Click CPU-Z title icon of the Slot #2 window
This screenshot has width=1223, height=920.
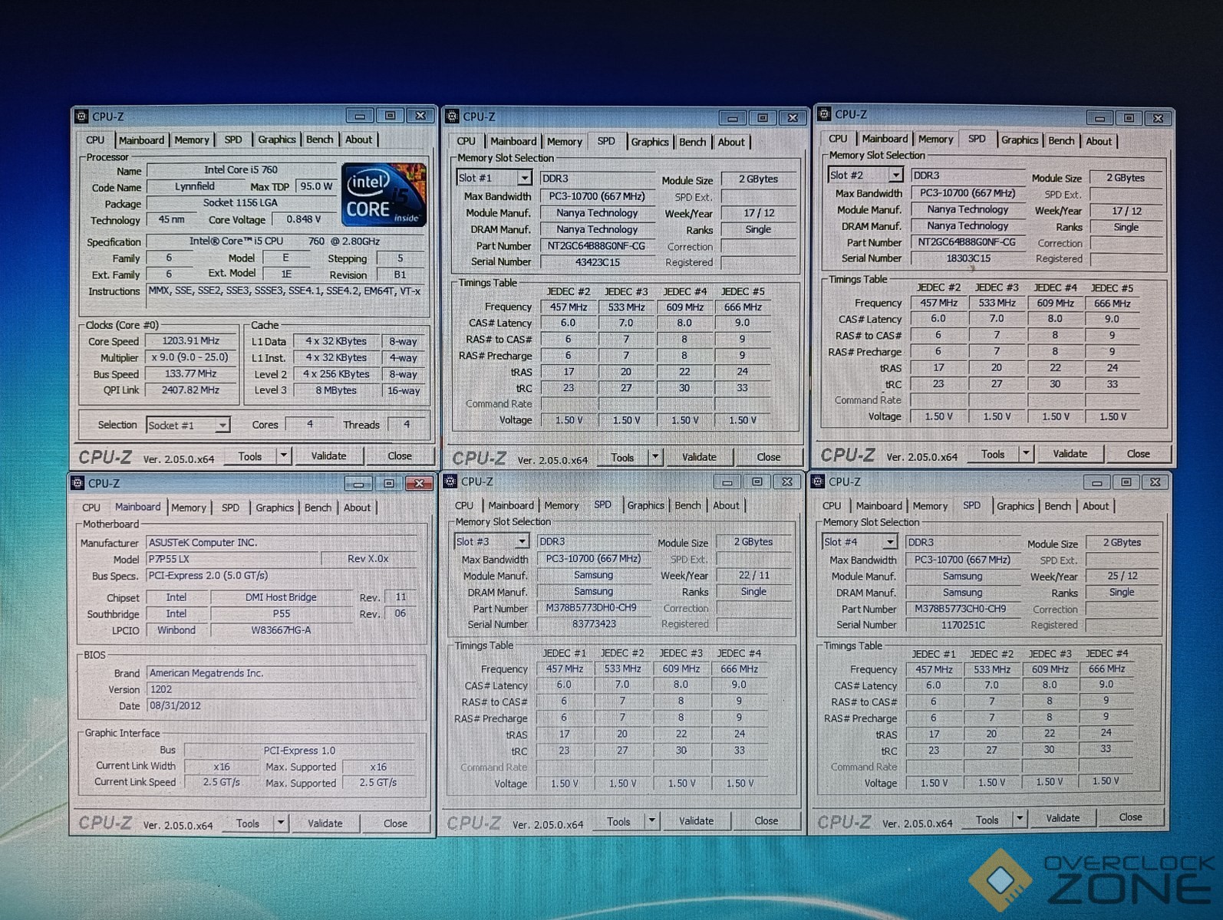824,114
